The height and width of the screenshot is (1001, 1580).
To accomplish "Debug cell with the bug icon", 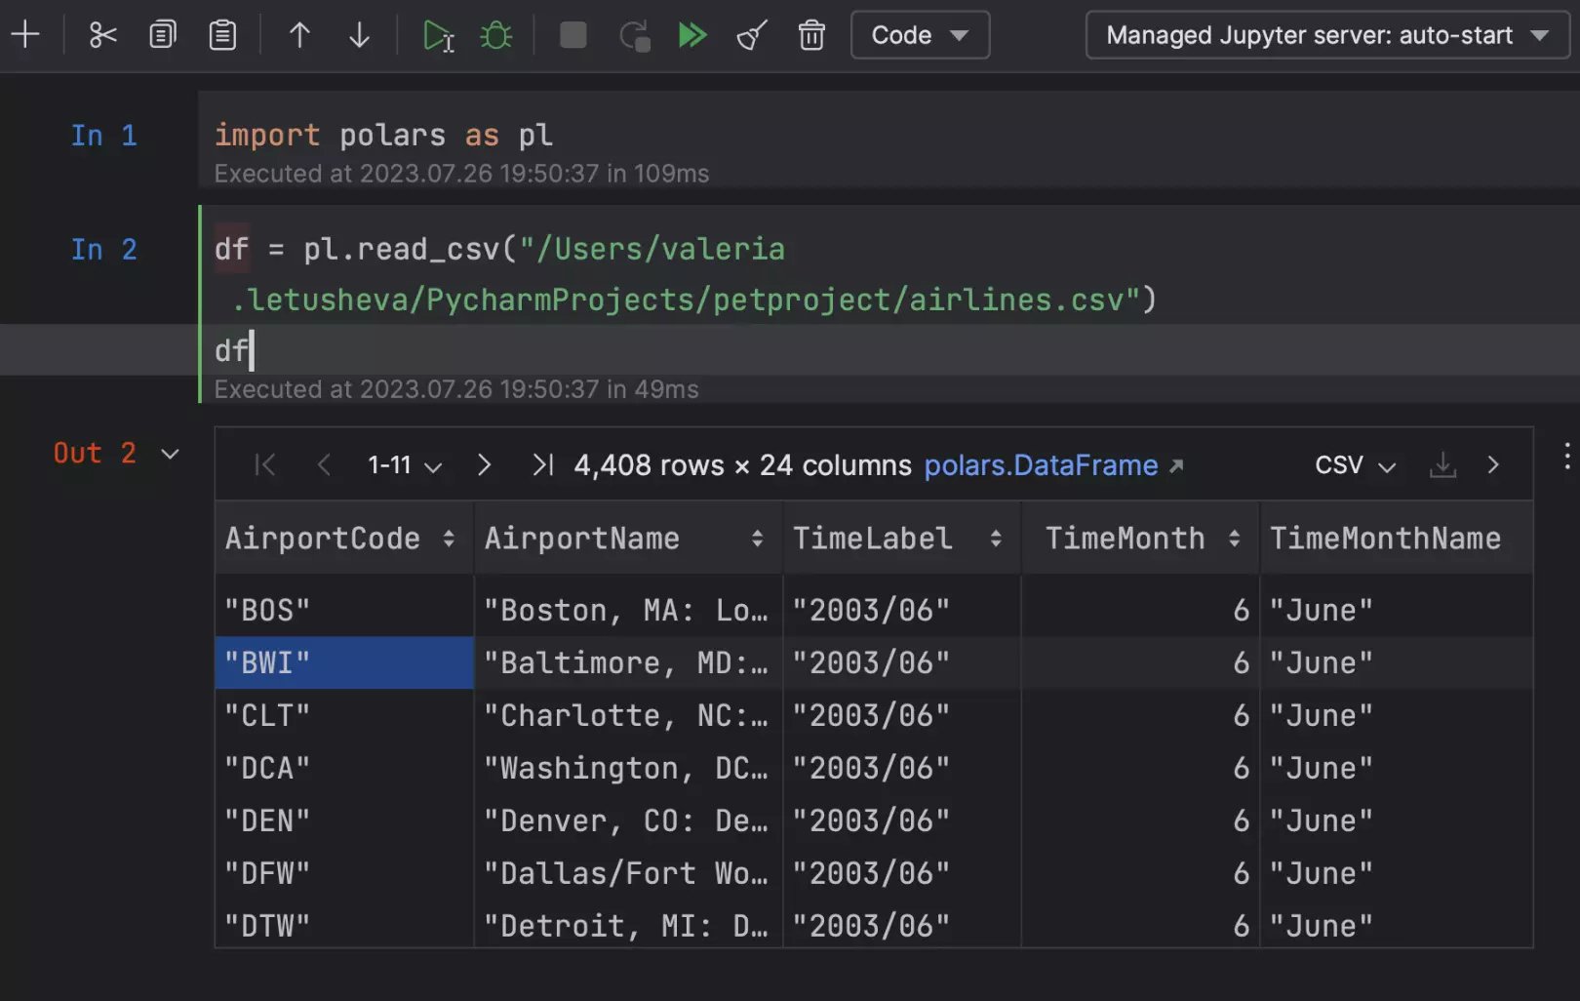I will pos(496,36).
